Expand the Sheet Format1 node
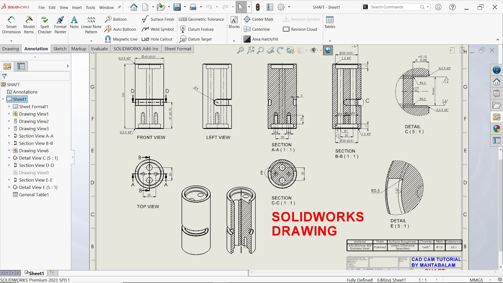Image resolution: width=503 pixels, height=283 pixels. point(9,107)
